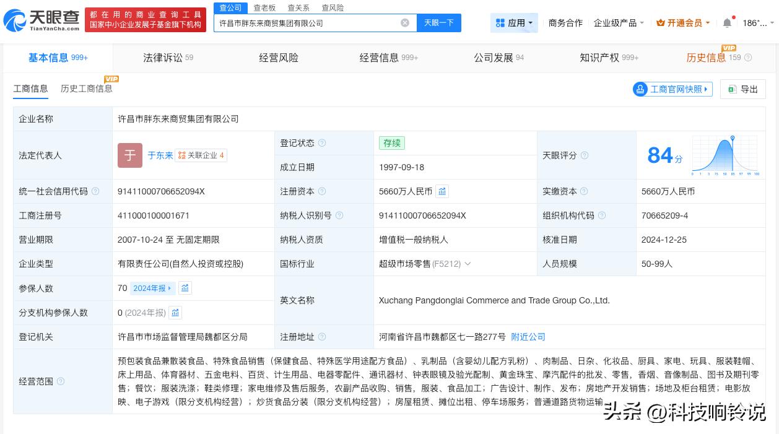Click the 应用 grid icon

point(500,23)
